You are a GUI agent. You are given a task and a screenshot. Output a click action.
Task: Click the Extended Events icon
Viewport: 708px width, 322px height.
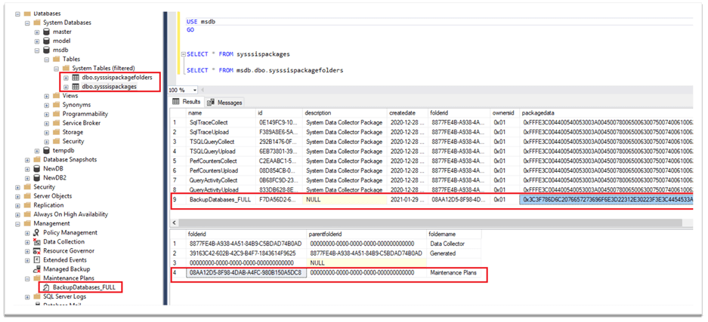(37, 259)
